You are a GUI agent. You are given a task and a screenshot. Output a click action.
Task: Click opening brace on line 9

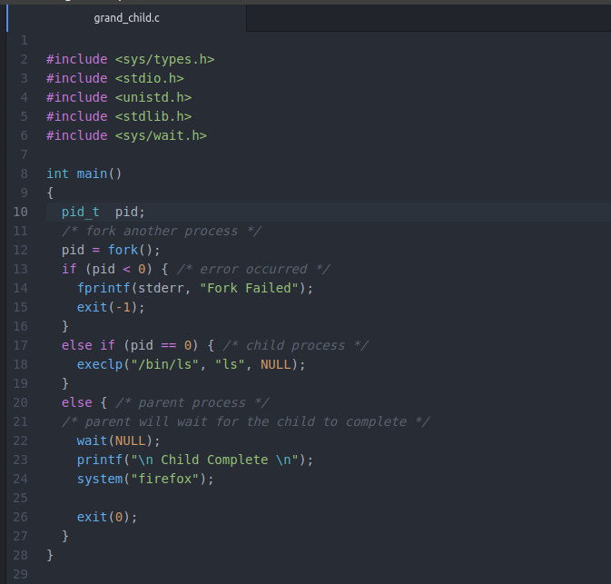click(50, 193)
